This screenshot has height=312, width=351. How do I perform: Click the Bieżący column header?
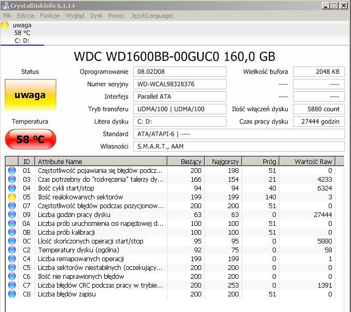(186, 161)
